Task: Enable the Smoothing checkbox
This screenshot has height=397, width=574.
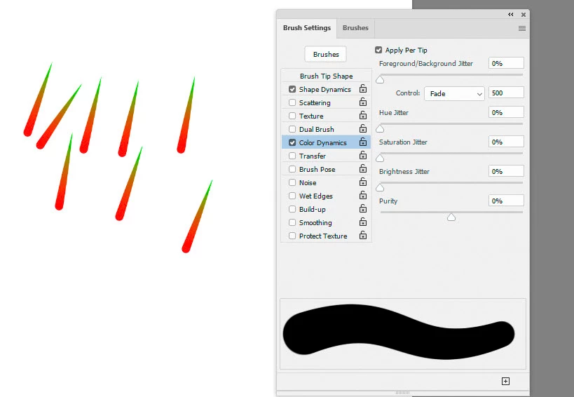Action: 292,222
